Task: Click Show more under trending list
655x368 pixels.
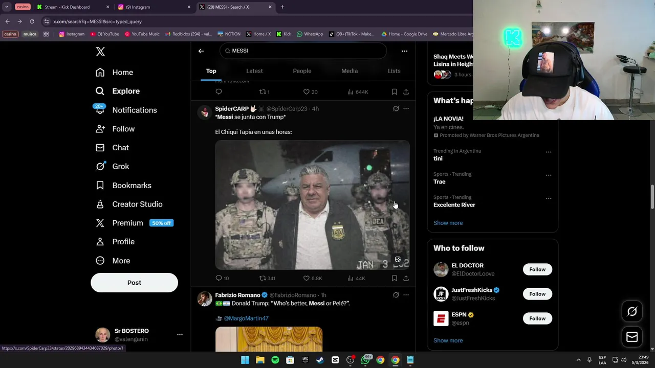Action: tap(448, 223)
